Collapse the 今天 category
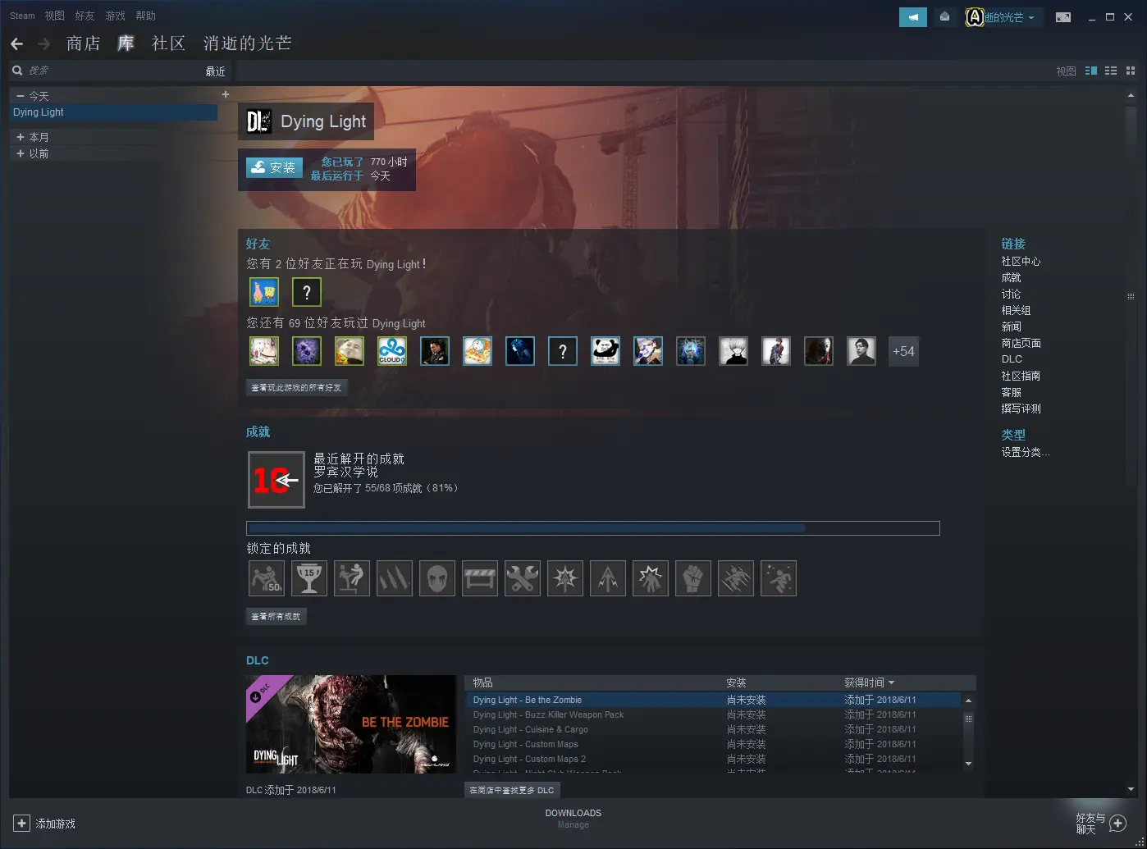Image resolution: width=1147 pixels, height=849 pixels. pyautogui.click(x=21, y=96)
